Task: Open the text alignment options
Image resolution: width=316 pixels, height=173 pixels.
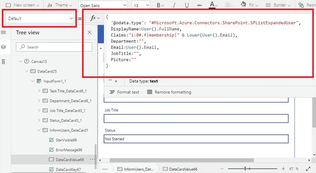Action: pyautogui.click(x=229, y=5)
